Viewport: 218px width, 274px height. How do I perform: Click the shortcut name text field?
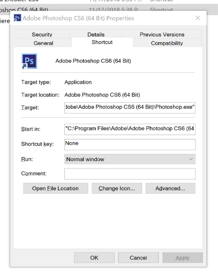pyautogui.click(x=93, y=61)
